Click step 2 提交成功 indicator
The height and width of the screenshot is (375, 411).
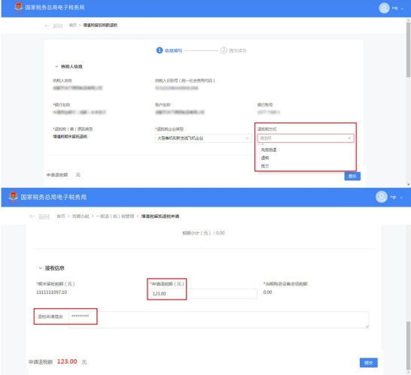[x=233, y=50]
